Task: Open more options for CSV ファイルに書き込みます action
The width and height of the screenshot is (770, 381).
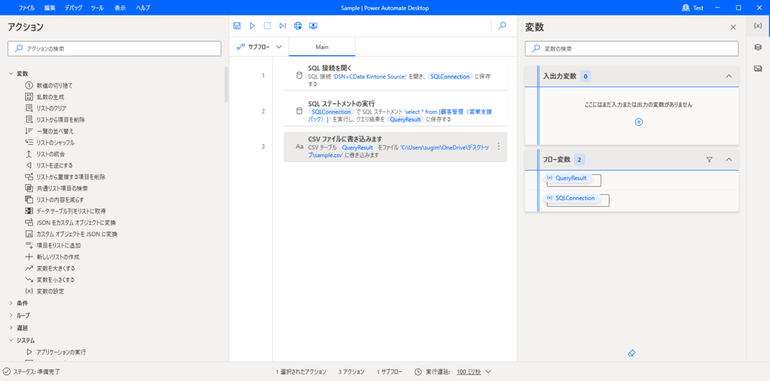Action: point(499,146)
